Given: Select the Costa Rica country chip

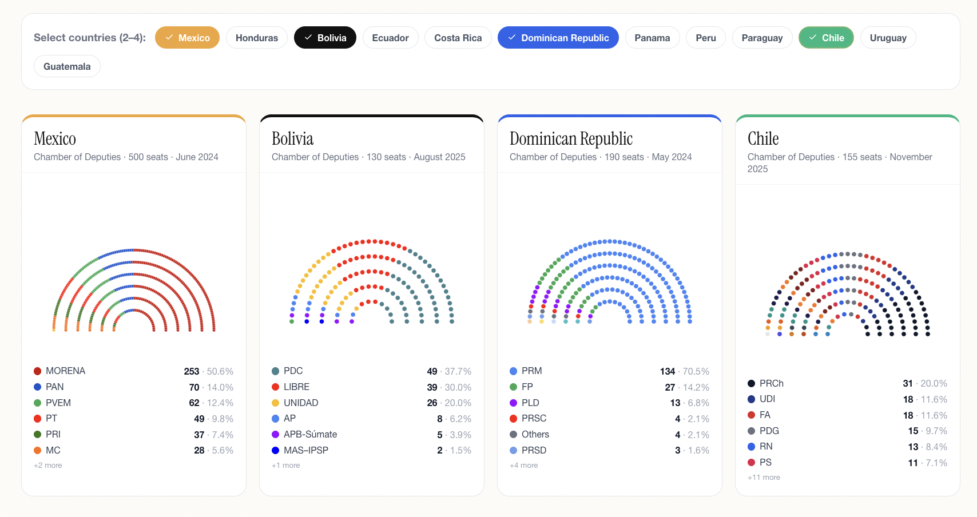Looking at the screenshot, I should pyautogui.click(x=458, y=38).
